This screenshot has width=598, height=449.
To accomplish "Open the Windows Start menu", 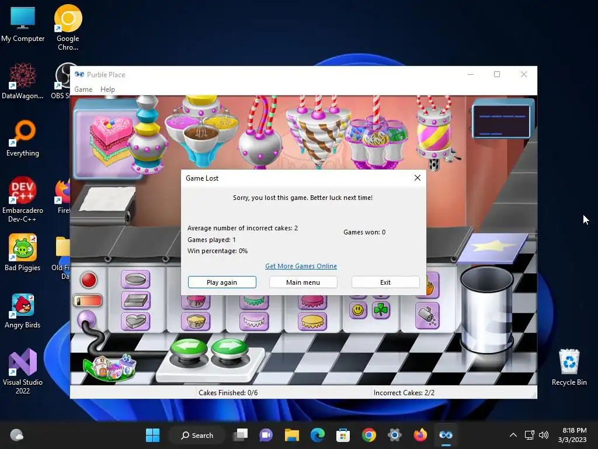I will click(153, 435).
